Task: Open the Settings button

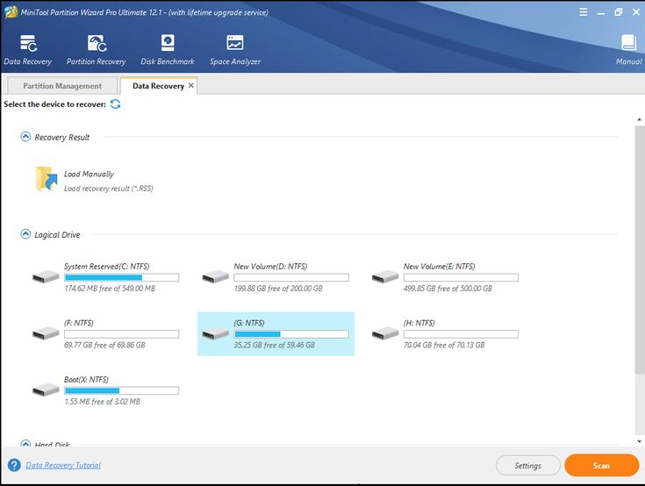Action: pyautogui.click(x=527, y=466)
